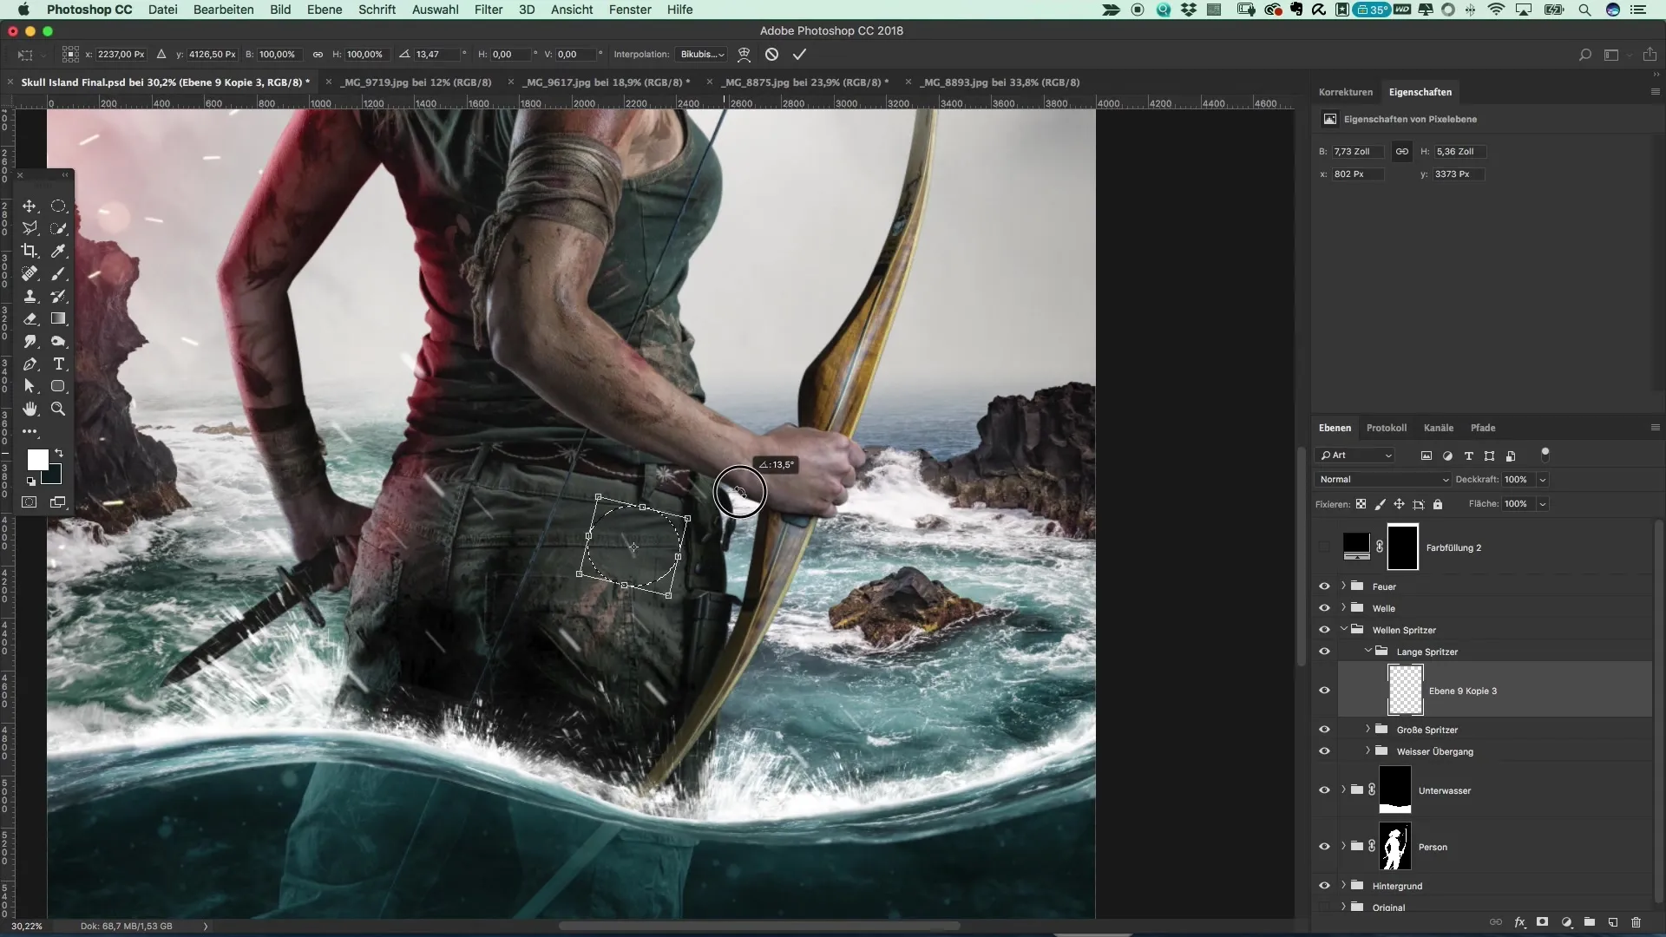Expand the Weisser Übergang group
Screen dimensions: 1666x937
(x=1368, y=750)
